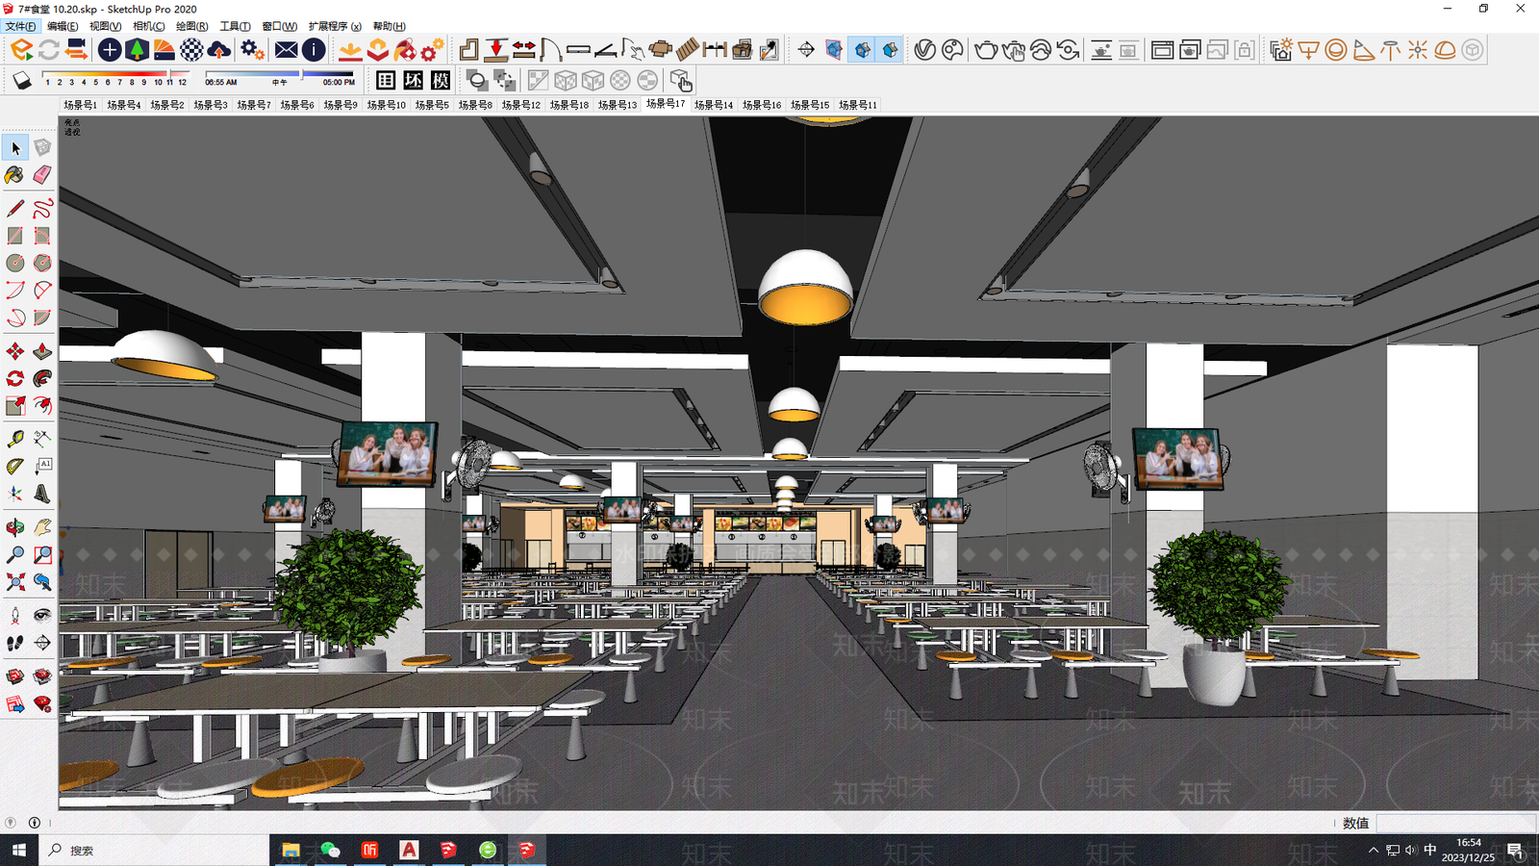Select the 3D Text tool
The image size is (1539, 866).
click(42, 494)
